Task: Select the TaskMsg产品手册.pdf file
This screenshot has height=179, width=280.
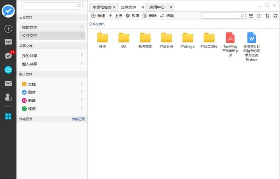Action: click(230, 45)
